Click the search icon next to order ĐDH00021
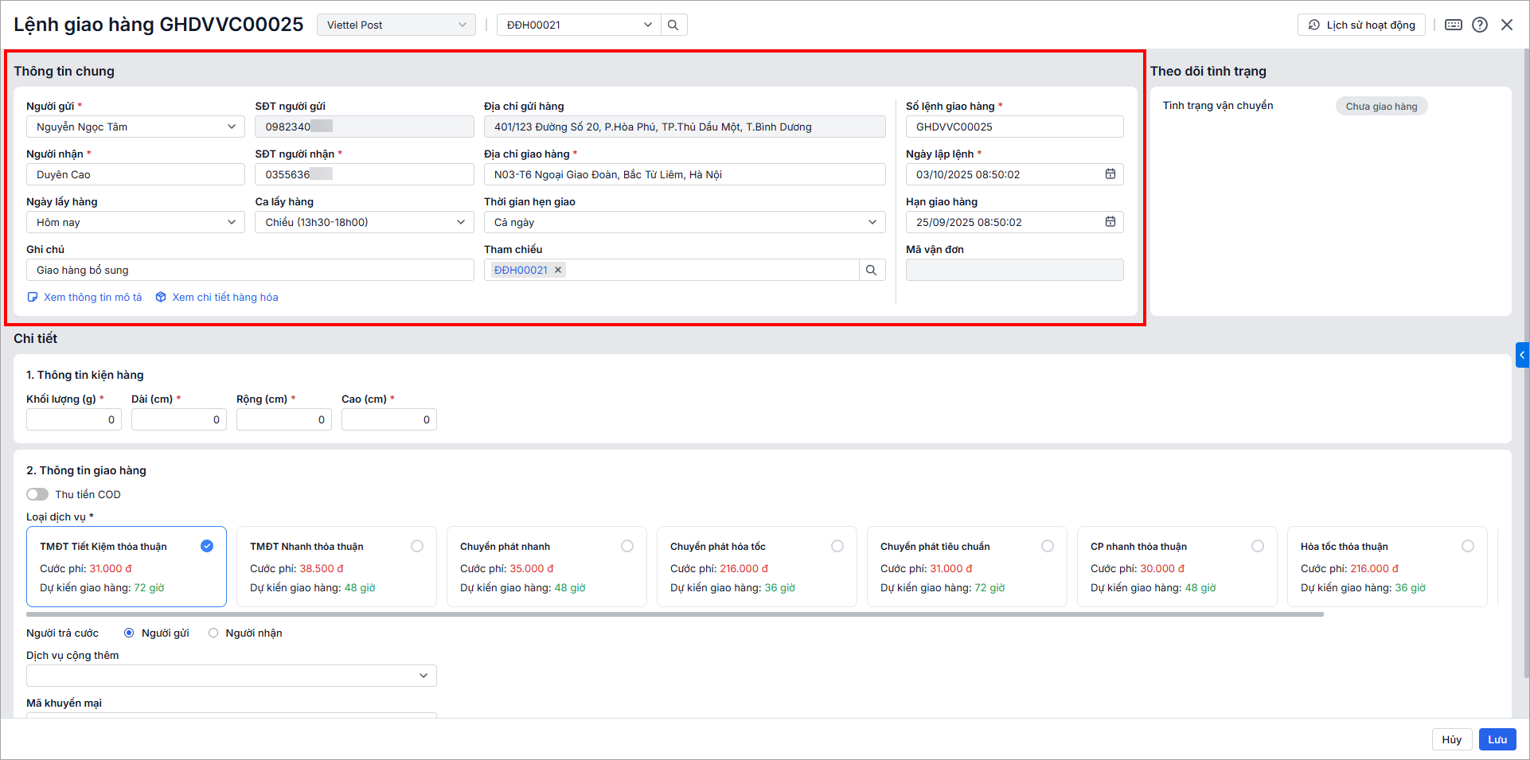1530x760 pixels. click(x=673, y=25)
